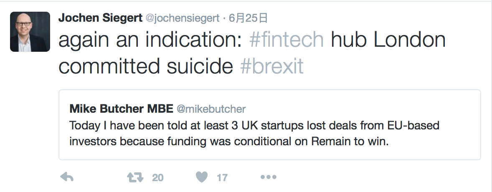Go to the @jochensiegert handle

click(182, 18)
